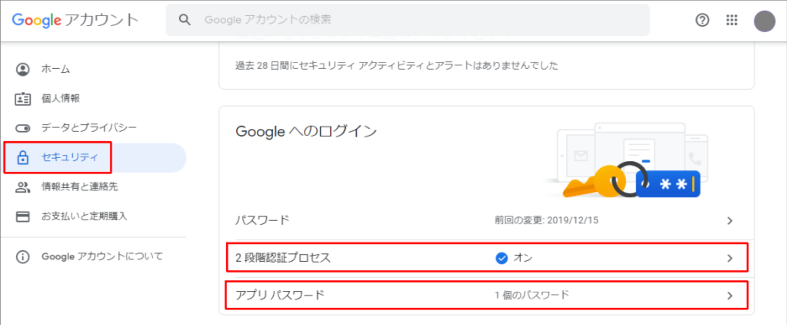Click the 2 段階認証プロセス label
The width and height of the screenshot is (787, 325).
(282, 257)
